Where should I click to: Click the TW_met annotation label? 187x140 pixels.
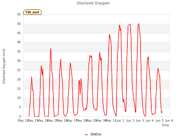coord(32,12)
